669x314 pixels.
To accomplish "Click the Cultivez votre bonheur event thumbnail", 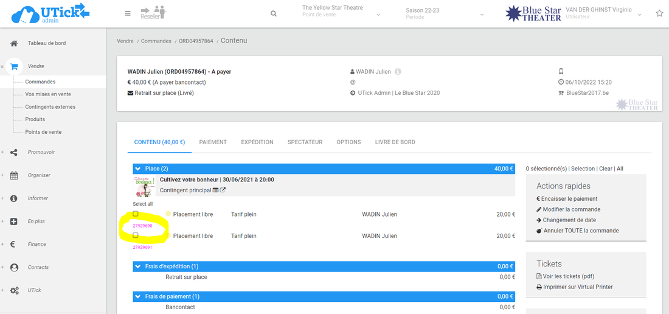I will pyautogui.click(x=144, y=186).
